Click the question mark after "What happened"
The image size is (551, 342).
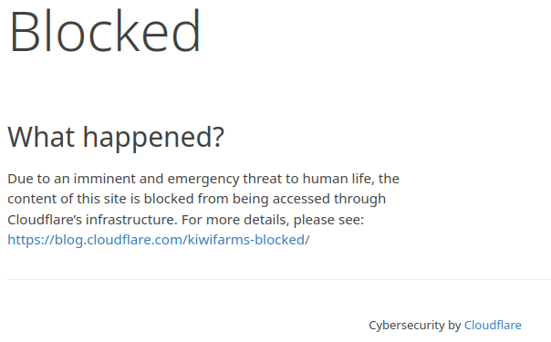218,136
